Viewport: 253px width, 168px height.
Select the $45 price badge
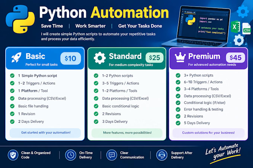[236, 57]
